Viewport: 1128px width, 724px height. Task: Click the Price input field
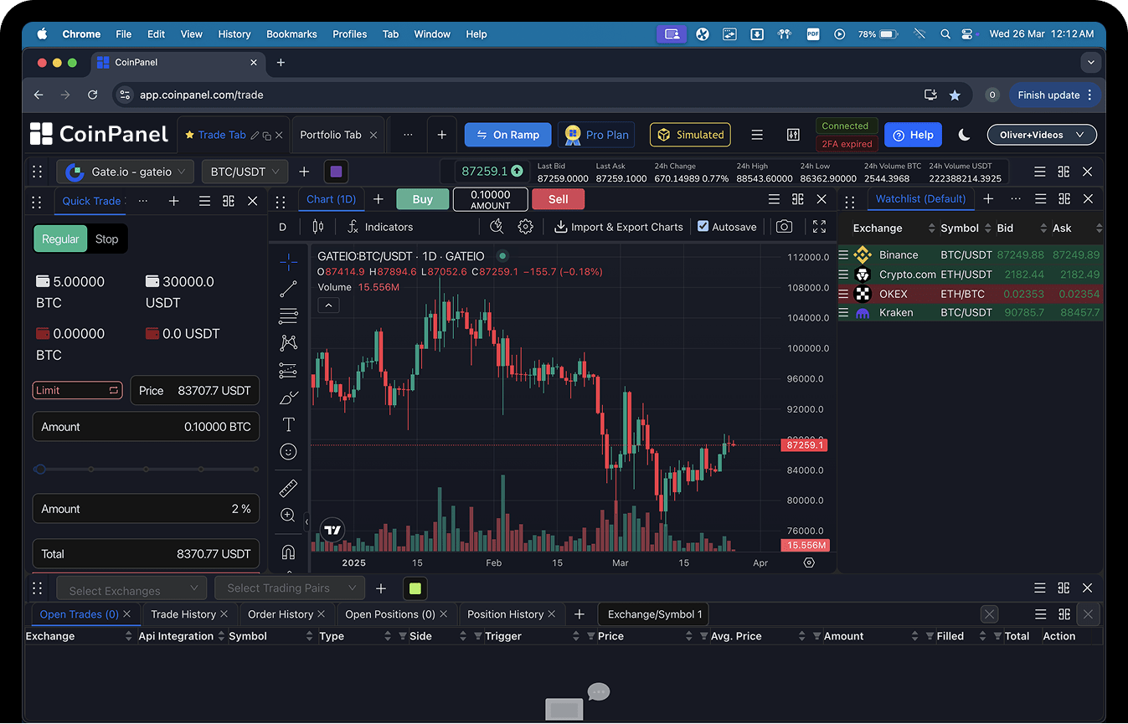195,391
